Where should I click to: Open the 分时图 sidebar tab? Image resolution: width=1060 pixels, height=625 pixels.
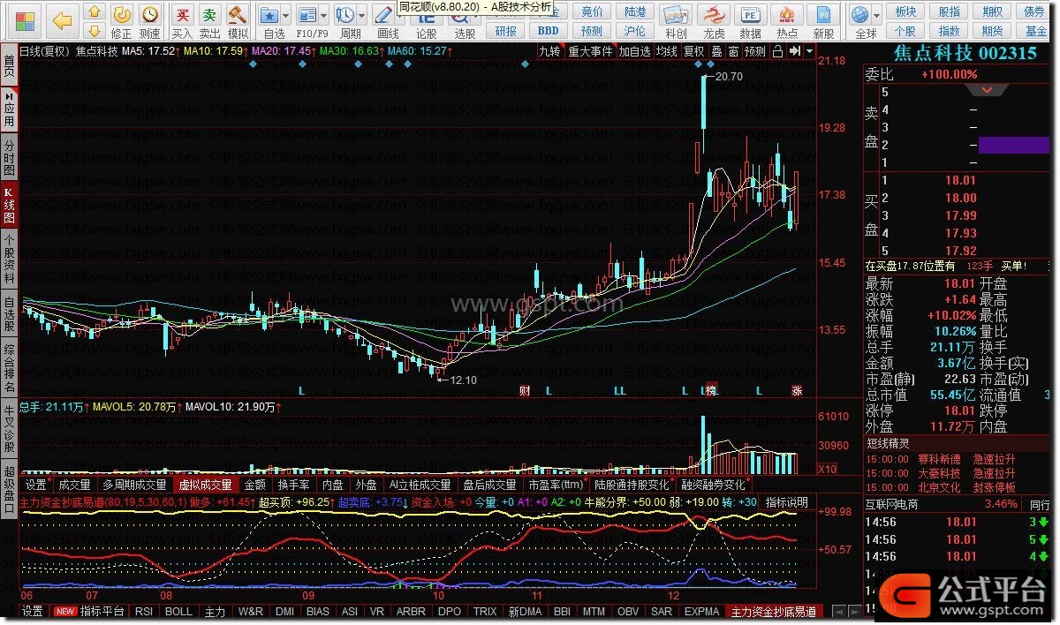(x=9, y=158)
